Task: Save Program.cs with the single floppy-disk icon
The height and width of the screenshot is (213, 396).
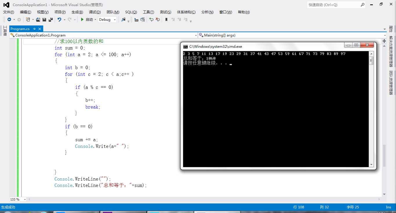Action: (x=44, y=19)
